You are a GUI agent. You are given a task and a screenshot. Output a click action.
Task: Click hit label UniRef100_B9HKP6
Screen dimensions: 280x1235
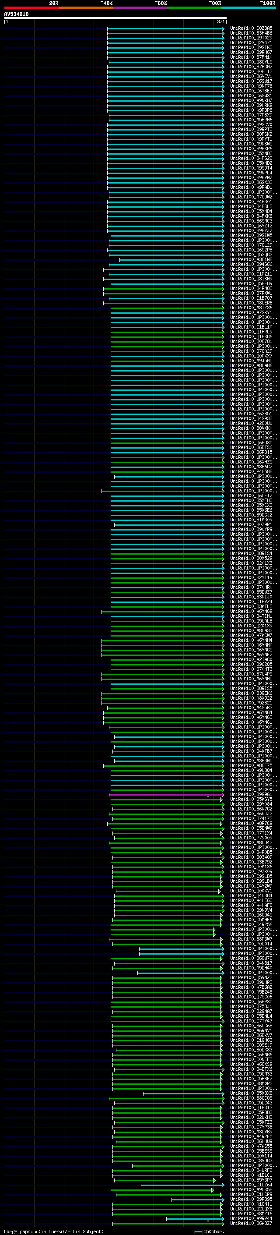pyautogui.click(x=251, y=149)
